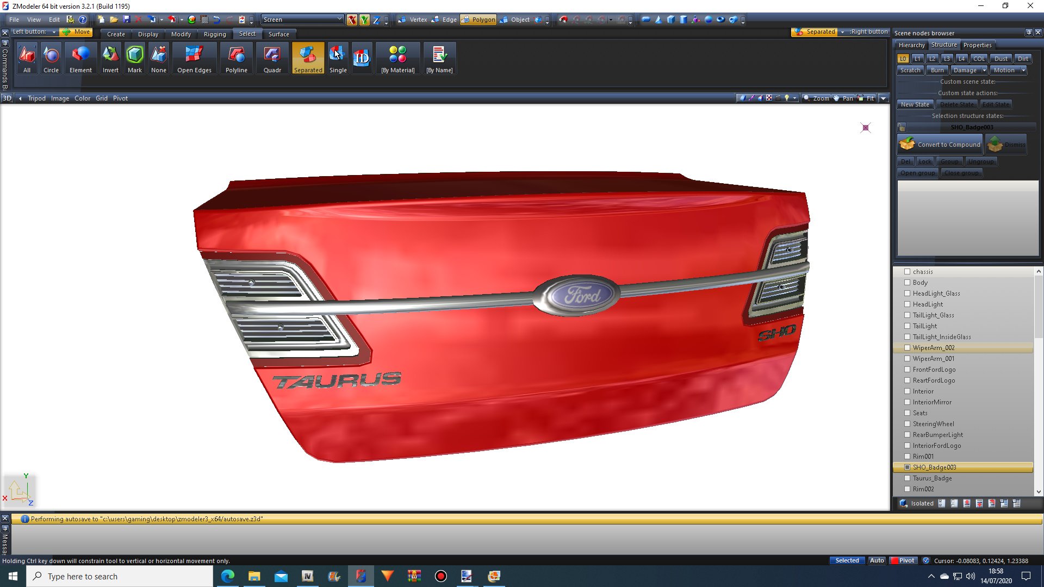Open the Motion state dropdown arrow
The width and height of the screenshot is (1044, 587).
coord(1023,70)
